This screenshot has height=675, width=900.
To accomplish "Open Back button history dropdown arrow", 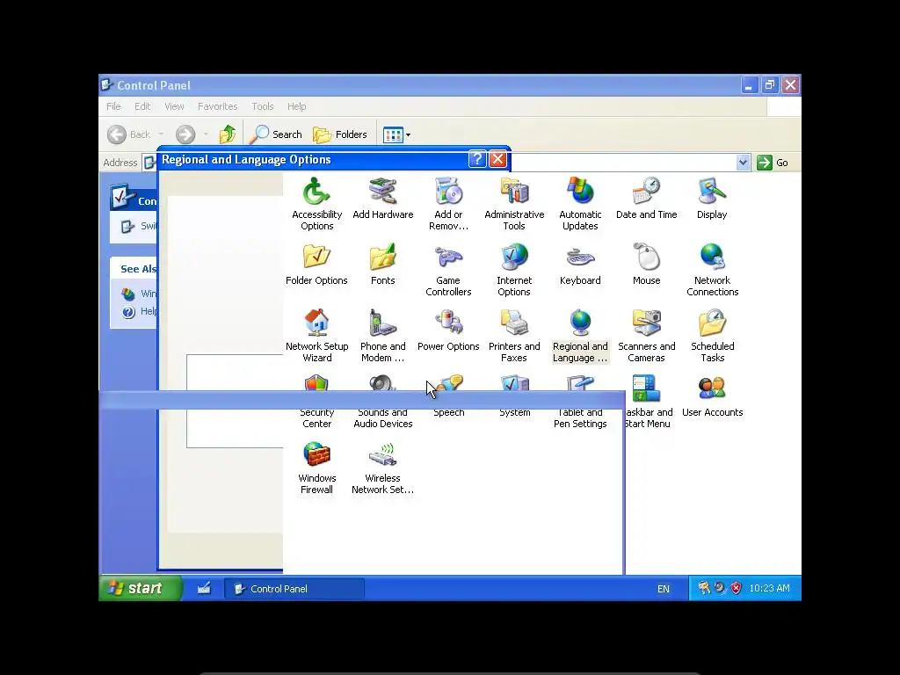I will click(162, 134).
